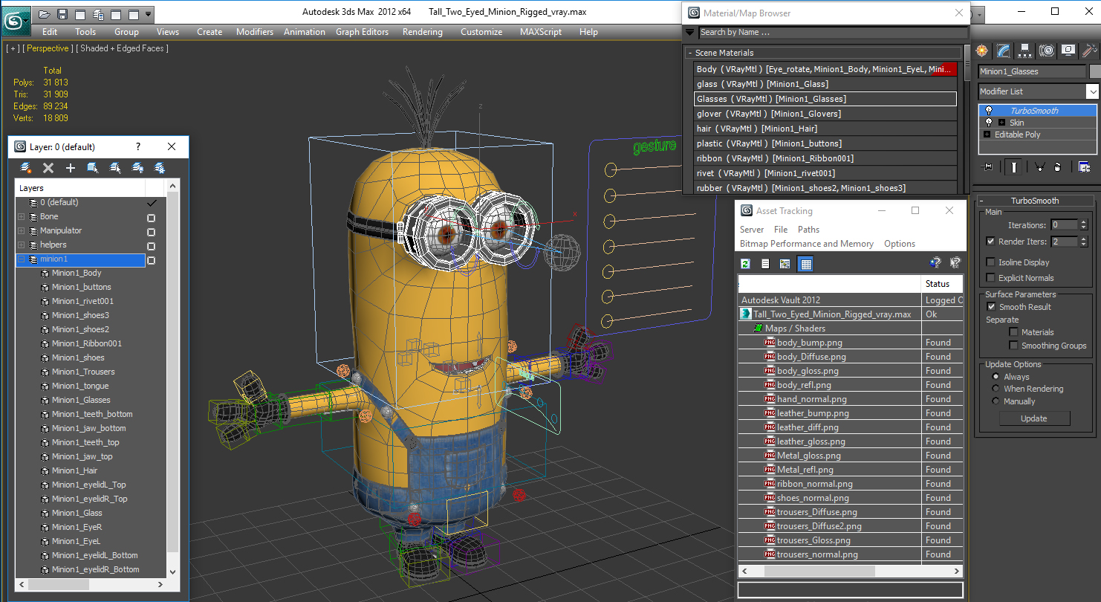This screenshot has height=602, width=1101.
Task: Click Freeze/Unfreeze All Layers snowflake icon
Action: (159, 168)
